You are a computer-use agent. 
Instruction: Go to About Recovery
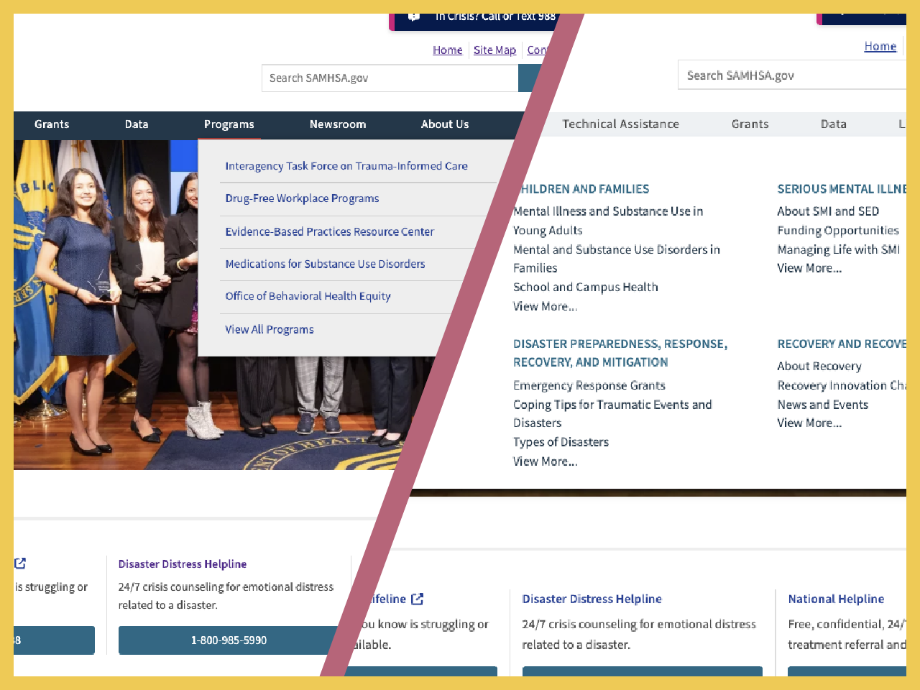pos(819,366)
